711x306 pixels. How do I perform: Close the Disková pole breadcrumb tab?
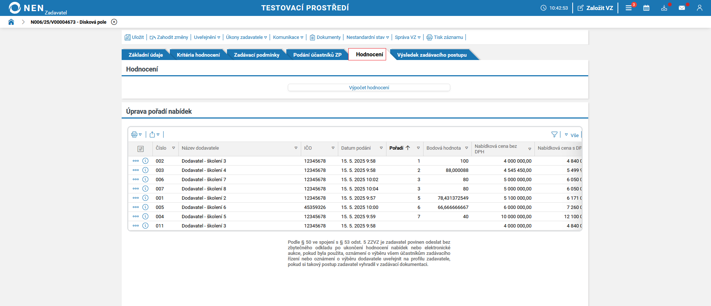pyautogui.click(x=114, y=22)
